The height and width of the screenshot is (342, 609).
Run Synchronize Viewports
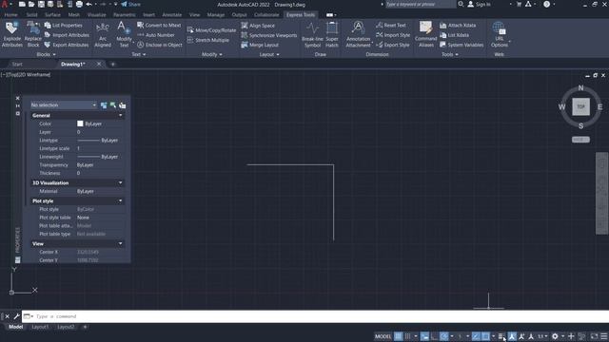269,35
